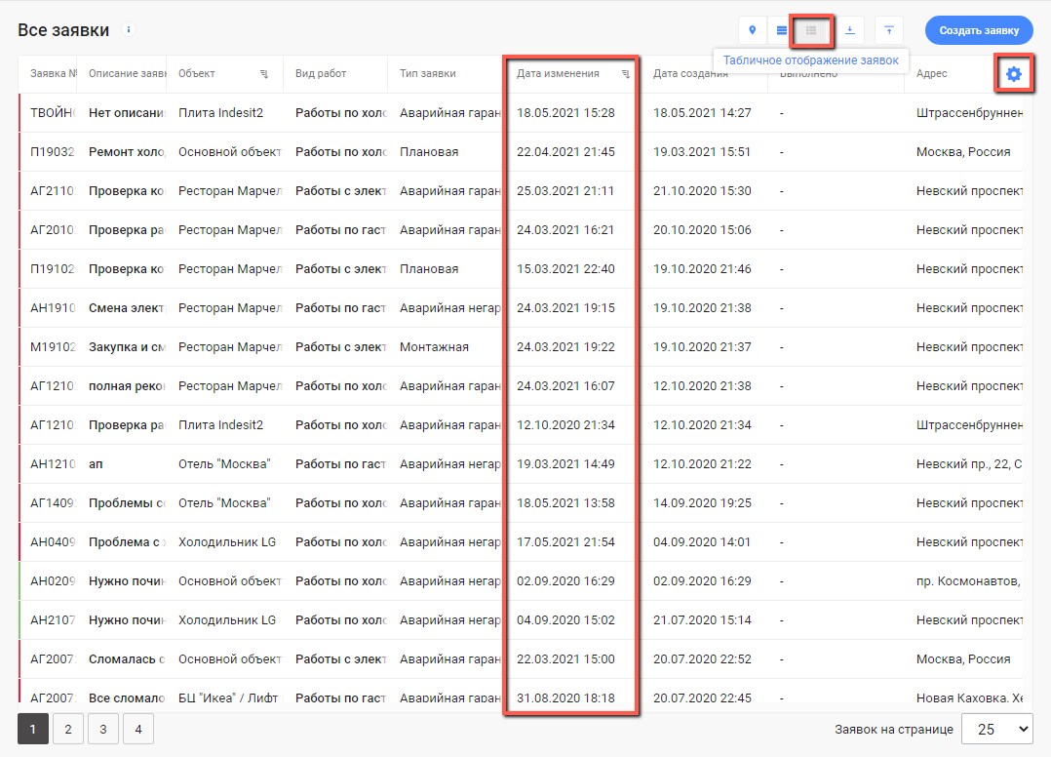Click request number ТВОЙН
The width and height of the screenshot is (1051, 757).
53,112
